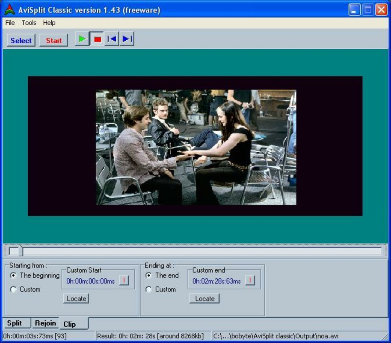Click the status text '0h:00m:03s:73ms [93]'

[35, 336]
